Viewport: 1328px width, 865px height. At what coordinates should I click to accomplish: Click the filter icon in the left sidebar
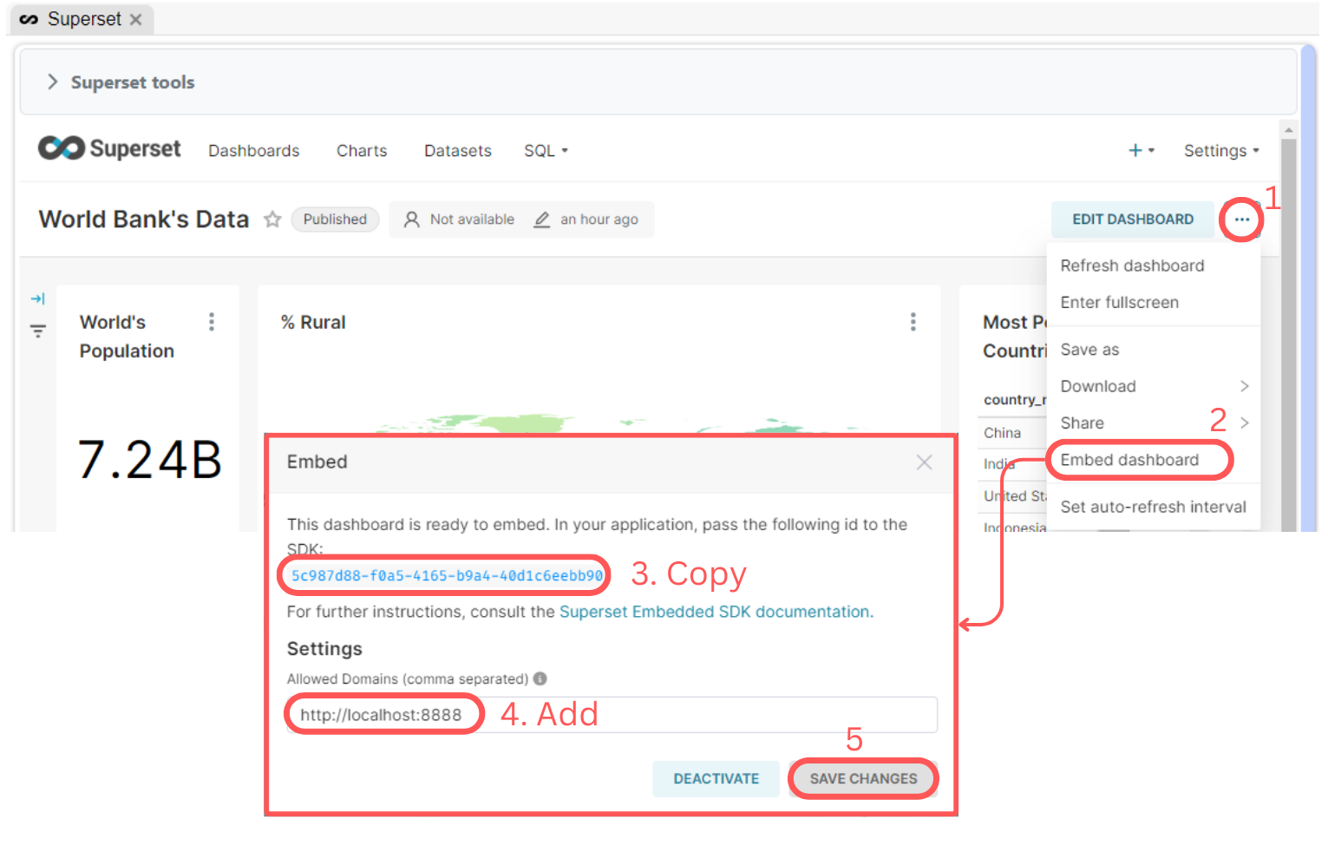pos(37,331)
